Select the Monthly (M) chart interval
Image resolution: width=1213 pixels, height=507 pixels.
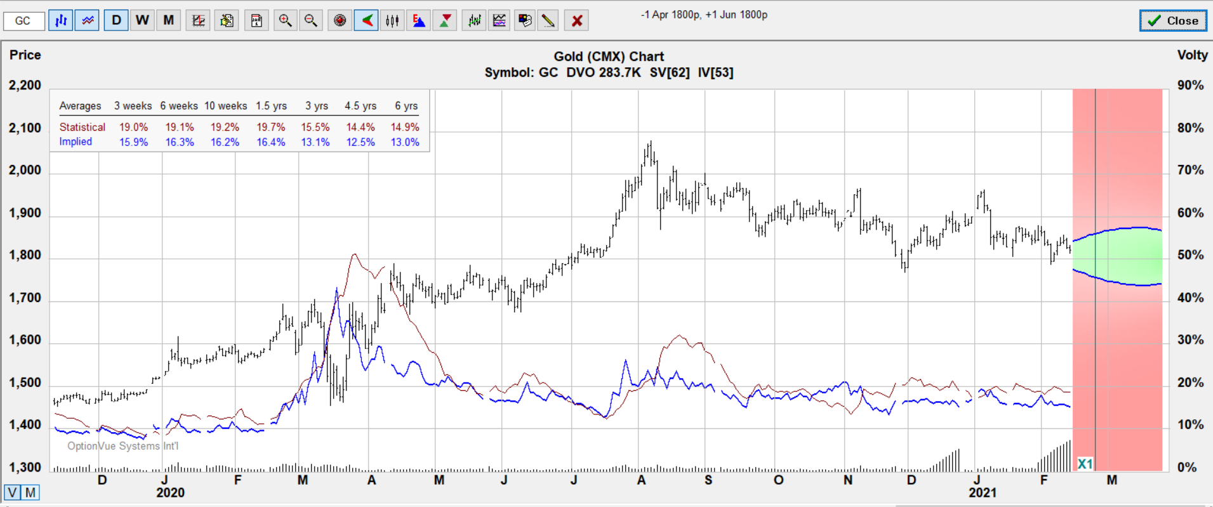[x=168, y=21]
